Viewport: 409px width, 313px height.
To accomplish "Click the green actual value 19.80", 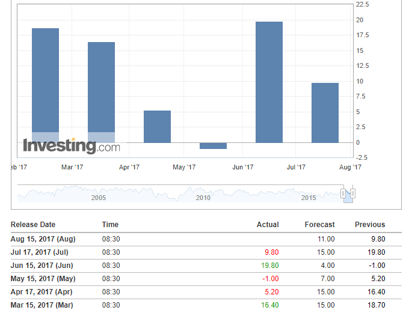I will coord(269,266).
